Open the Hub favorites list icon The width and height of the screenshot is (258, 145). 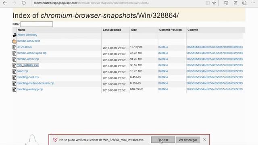(226, 3)
